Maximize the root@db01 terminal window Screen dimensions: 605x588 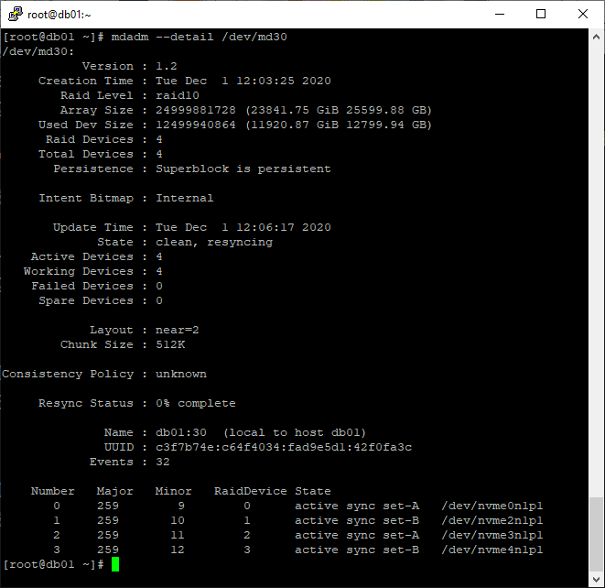(541, 15)
